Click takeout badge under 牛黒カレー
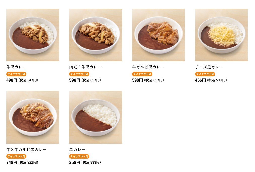Screen dimensions: 255x172 pyautogui.click(x=16, y=74)
